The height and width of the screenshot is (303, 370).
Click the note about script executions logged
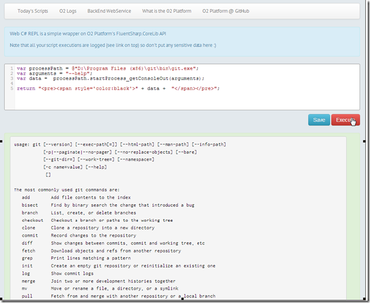tap(113, 45)
